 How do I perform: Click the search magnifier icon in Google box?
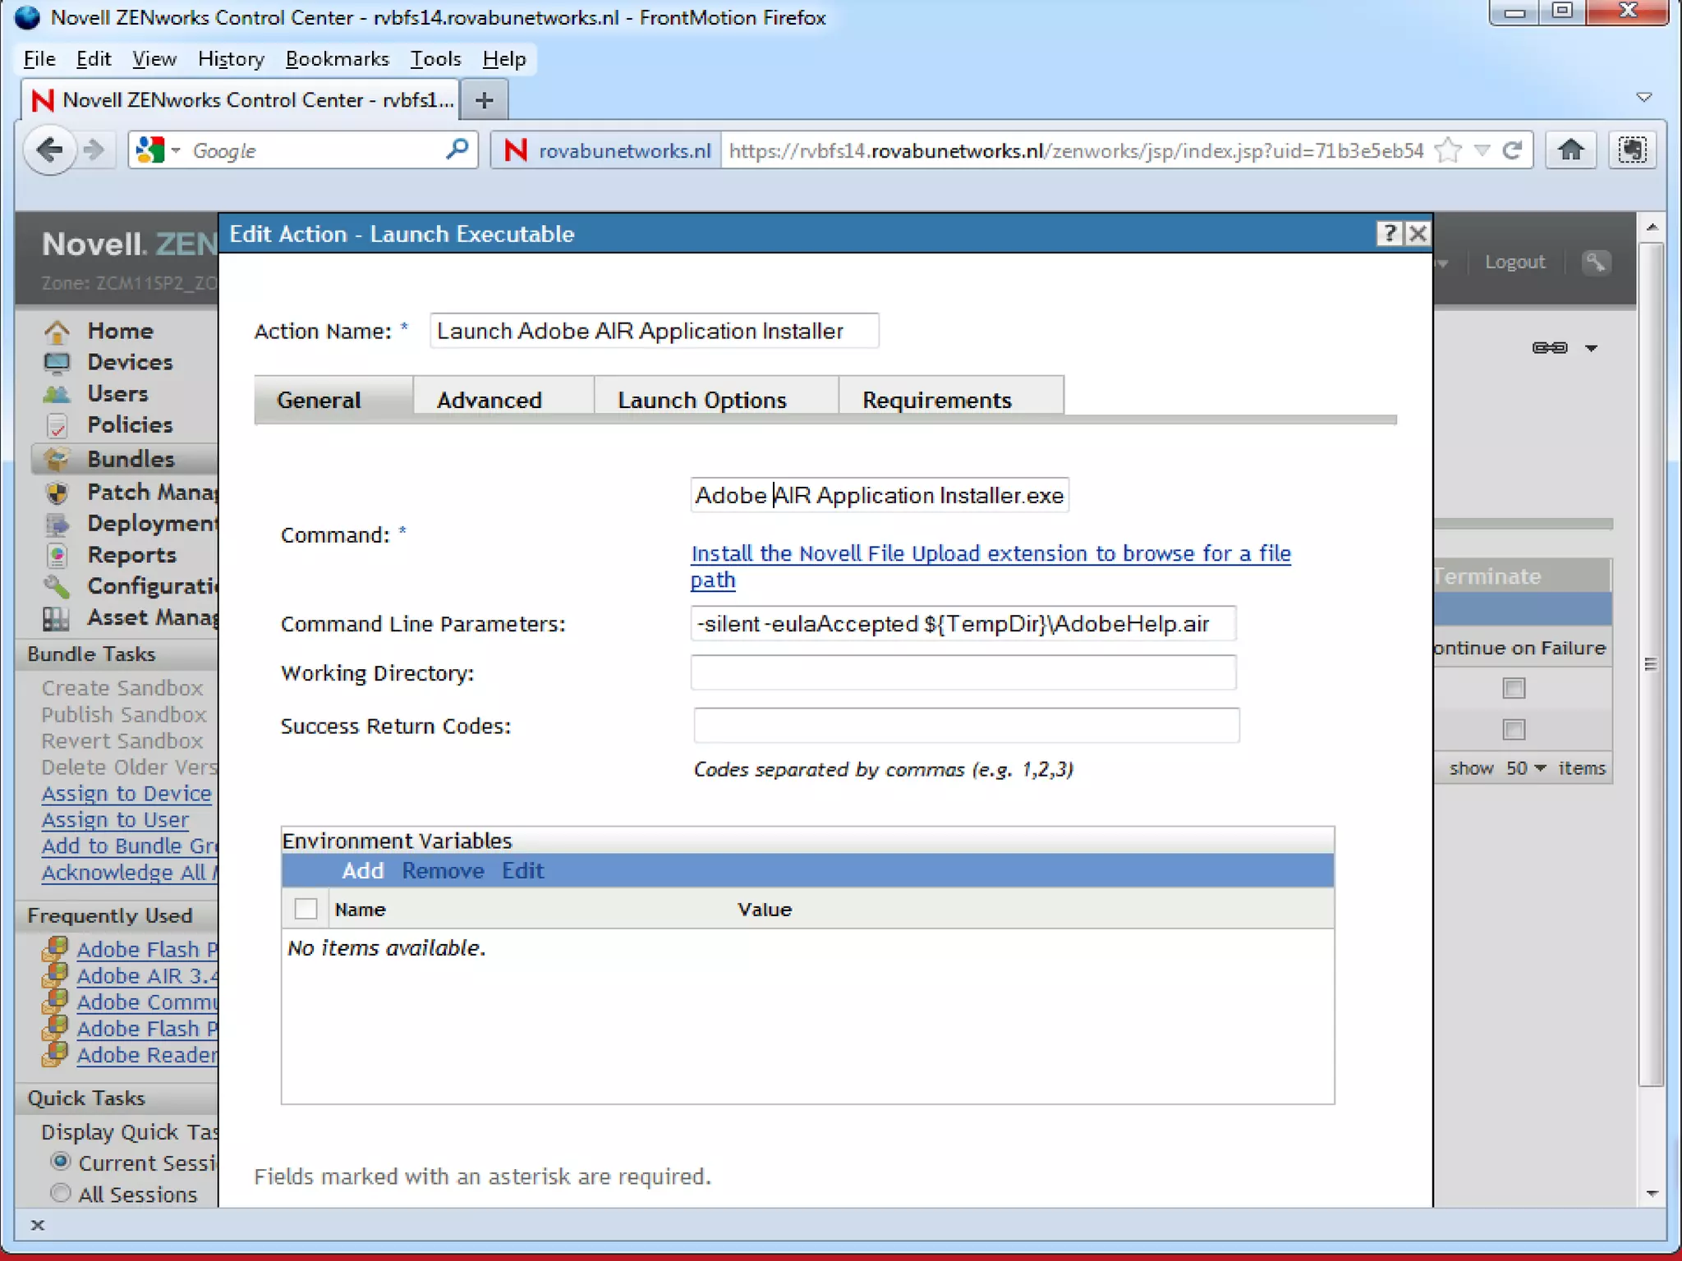point(457,149)
